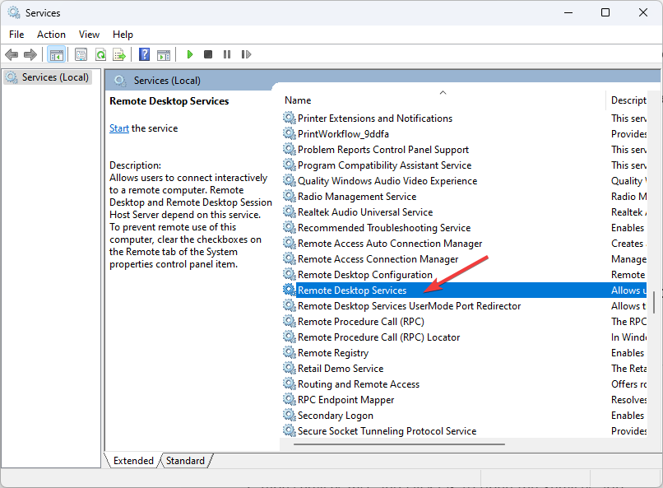Open the Action menu

pyautogui.click(x=51, y=35)
